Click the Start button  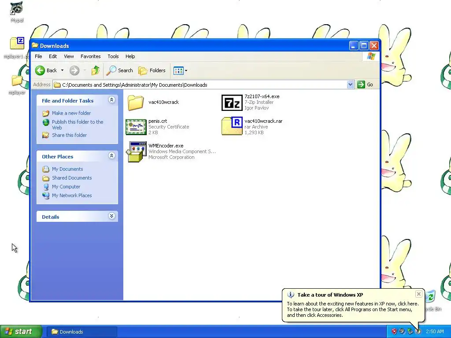tap(21, 331)
